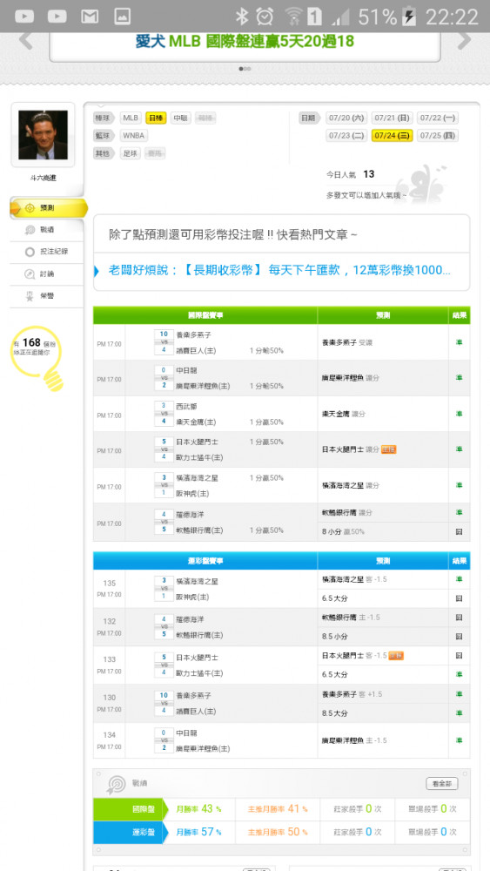Choose date 07/22 (一)
The image size is (490, 871).
[437, 118]
